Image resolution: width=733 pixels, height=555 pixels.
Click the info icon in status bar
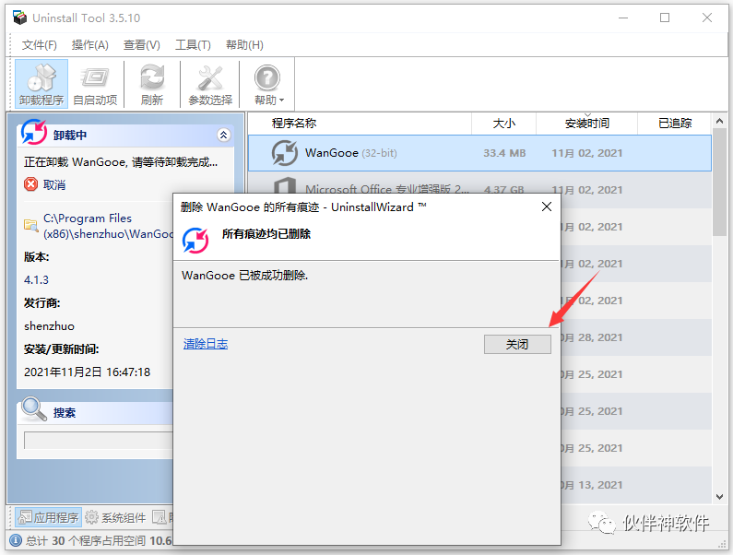point(16,540)
